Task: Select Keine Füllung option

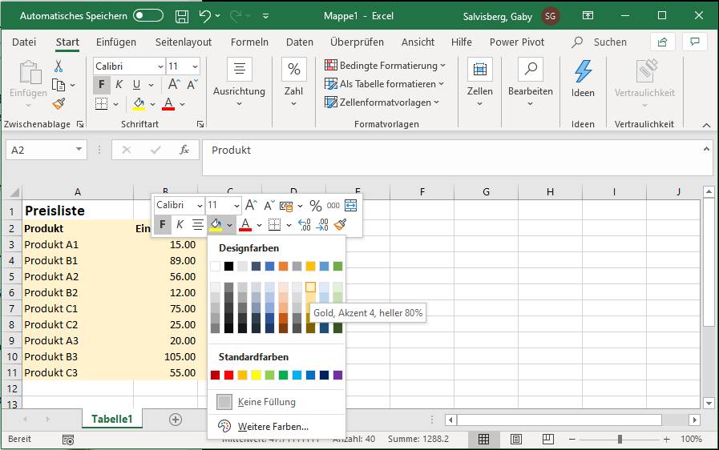Action: (x=266, y=402)
